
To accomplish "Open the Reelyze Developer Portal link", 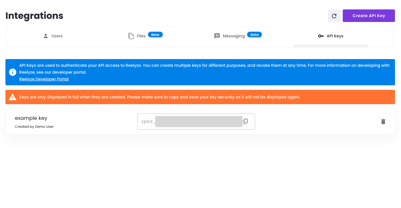I will pos(44,79).
